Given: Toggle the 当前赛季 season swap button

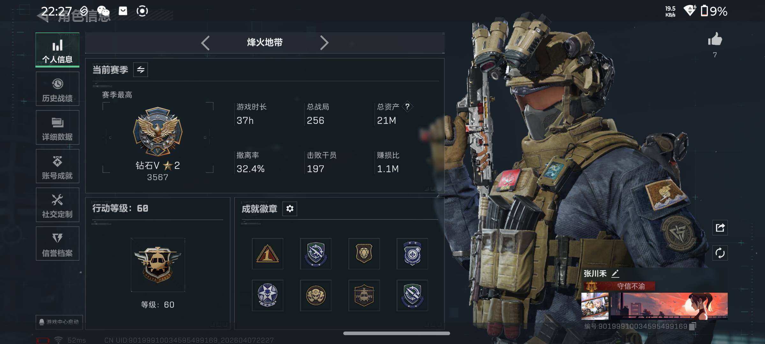Looking at the screenshot, I should click(141, 69).
